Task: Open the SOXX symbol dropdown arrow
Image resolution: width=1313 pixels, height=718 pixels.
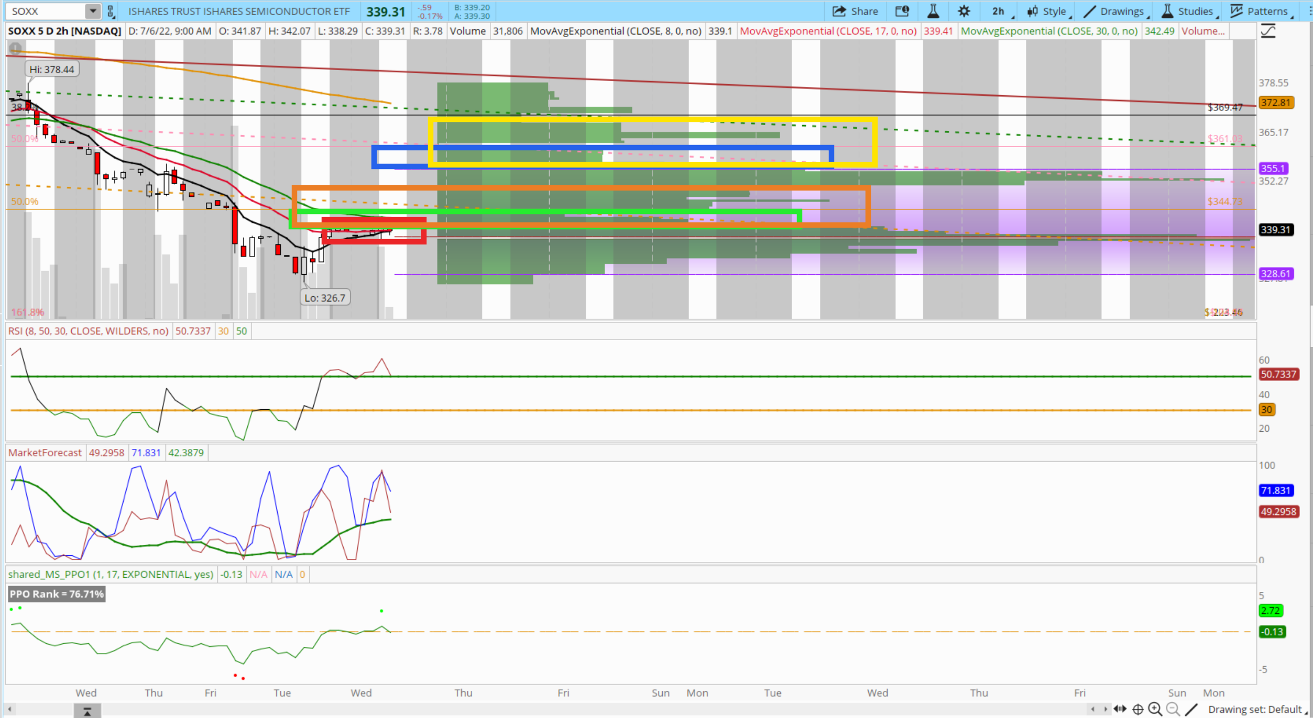Action: [93, 11]
